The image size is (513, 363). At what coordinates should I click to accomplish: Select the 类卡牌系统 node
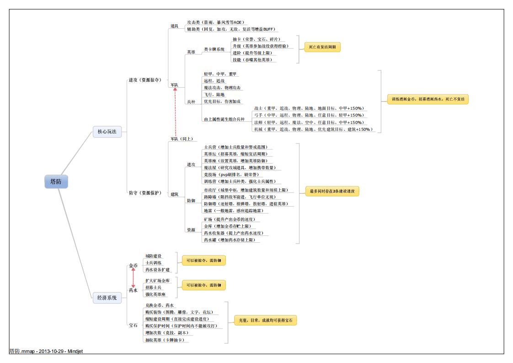[x=214, y=49]
